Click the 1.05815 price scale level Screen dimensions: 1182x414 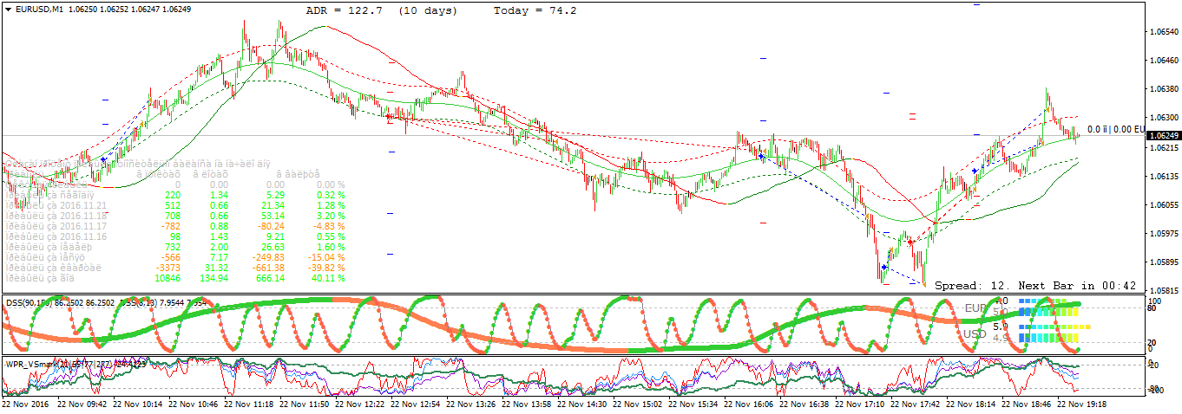pos(1163,290)
